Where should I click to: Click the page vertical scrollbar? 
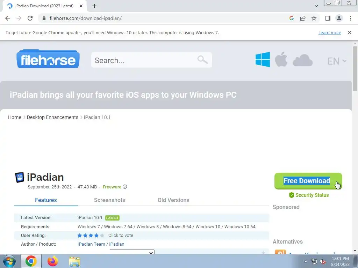pos(355,68)
